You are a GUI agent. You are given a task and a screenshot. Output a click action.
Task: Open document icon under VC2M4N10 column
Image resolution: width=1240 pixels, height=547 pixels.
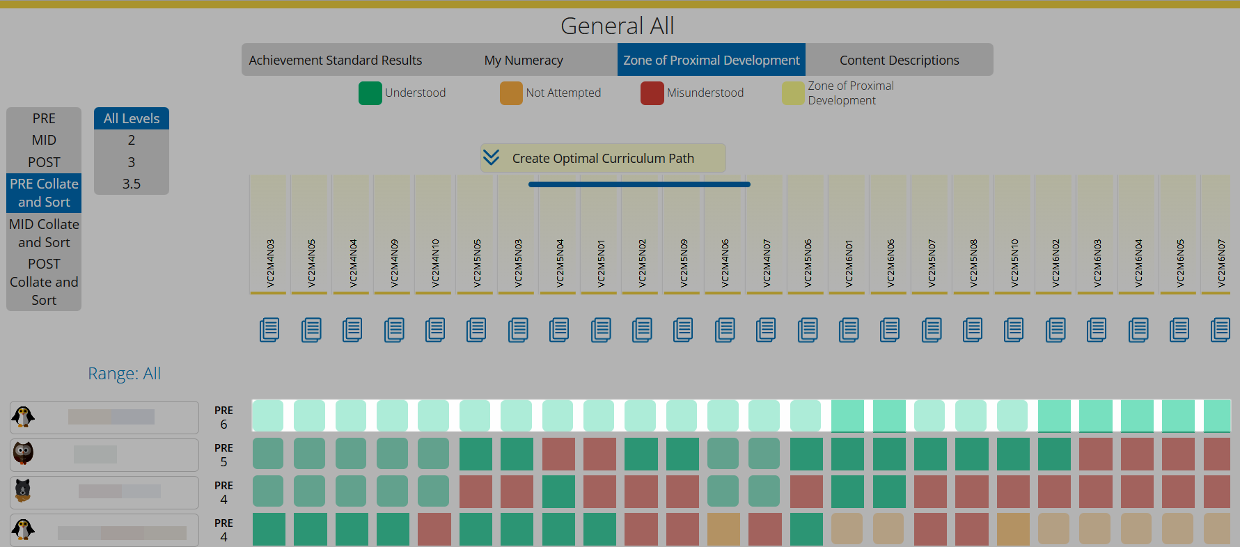pos(435,329)
